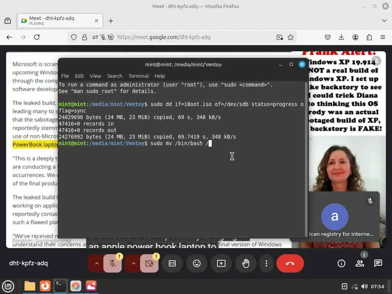The image size is (392, 294).
Task: Click the dht-kpfz-adq meeting code label
Action: pos(28,263)
